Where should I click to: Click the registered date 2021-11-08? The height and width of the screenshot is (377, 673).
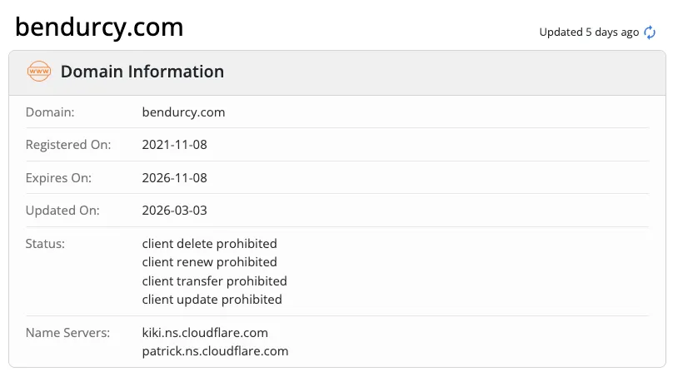174,145
